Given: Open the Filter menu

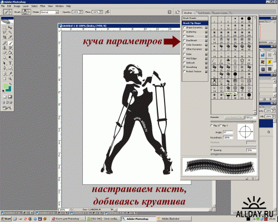Looking at the screenshot, I should tap(42, 6).
